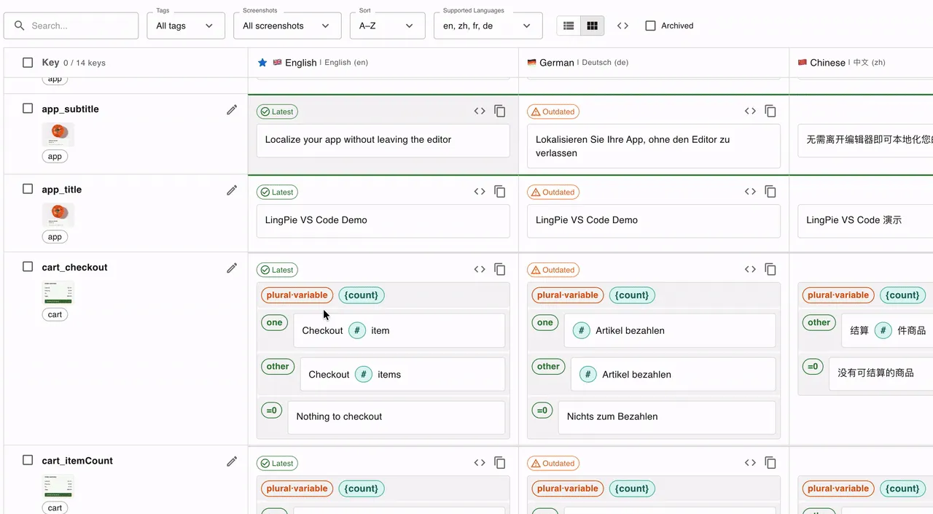The image size is (933, 514).
Task: Click Outdated status badge for app_title German
Action: tap(553, 192)
